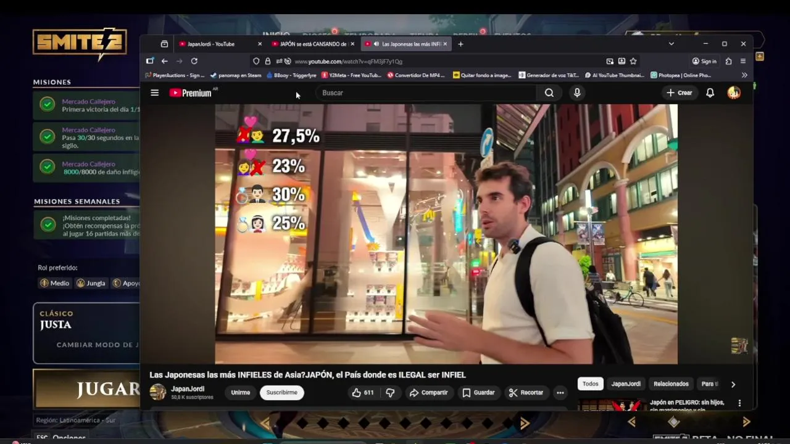The height and width of the screenshot is (444, 790).
Task: Go to YouTube Premium home logo
Action: (191, 92)
